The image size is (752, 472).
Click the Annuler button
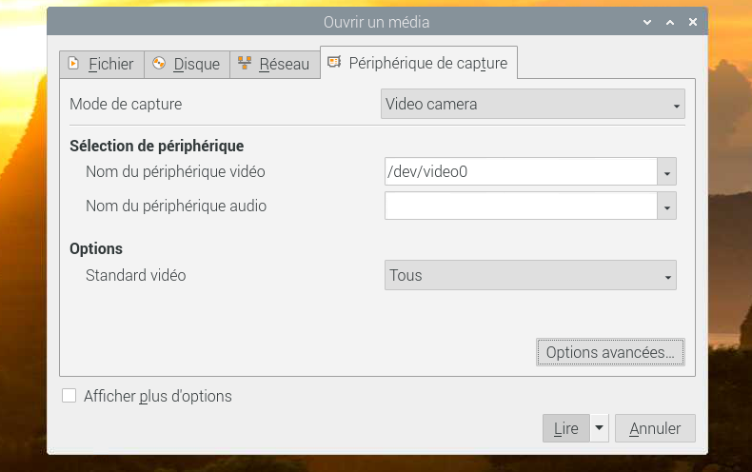[655, 428]
